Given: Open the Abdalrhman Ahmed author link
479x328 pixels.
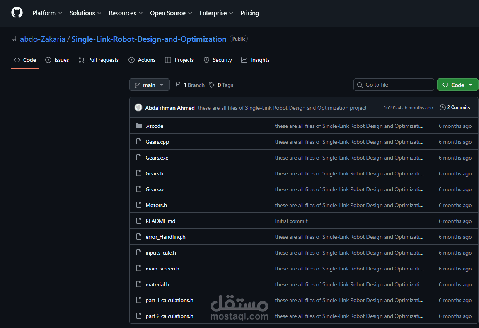Looking at the screenshot, I should pyautogui.click(x=170, y=108).
